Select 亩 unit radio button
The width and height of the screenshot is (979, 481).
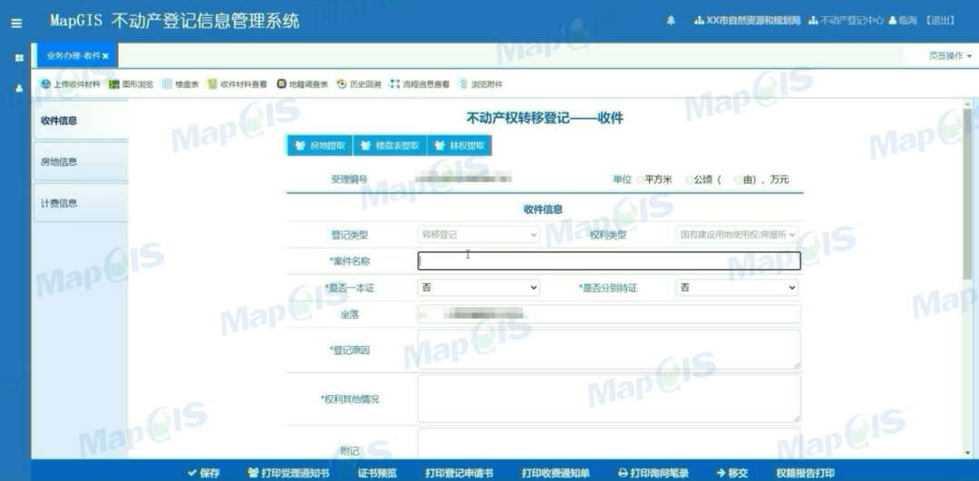point(739,180)
